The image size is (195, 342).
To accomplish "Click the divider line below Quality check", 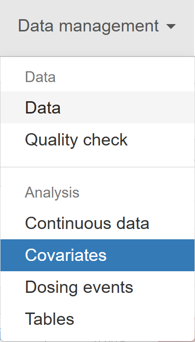I will pyautogui.click(x=97, y=167).
